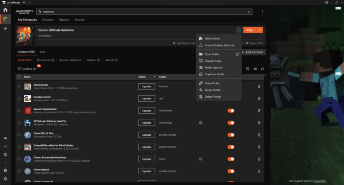
Task: Select Duplicate Profile from context menu
Action: click(214, 74)
